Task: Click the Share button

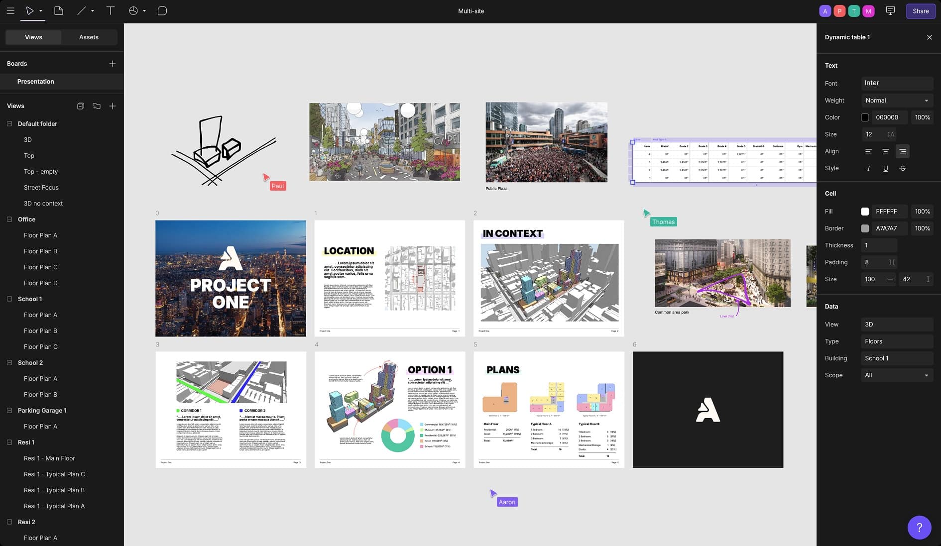Action: [x=920, y=11]
